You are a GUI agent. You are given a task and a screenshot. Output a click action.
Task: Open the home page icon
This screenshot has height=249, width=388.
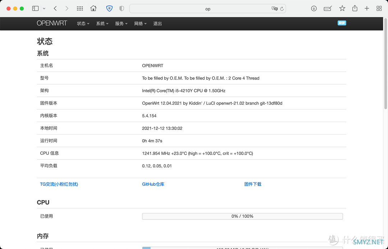pyautogui.click(x=93, y=8)
